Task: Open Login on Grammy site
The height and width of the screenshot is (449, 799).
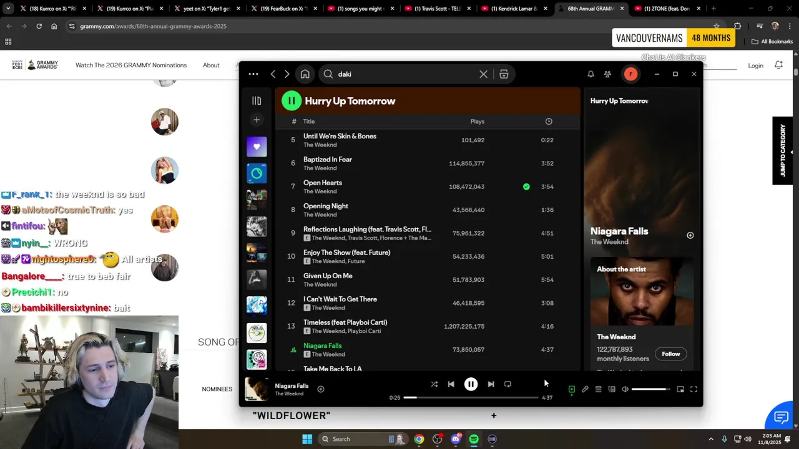Action: tap(755, 65)
